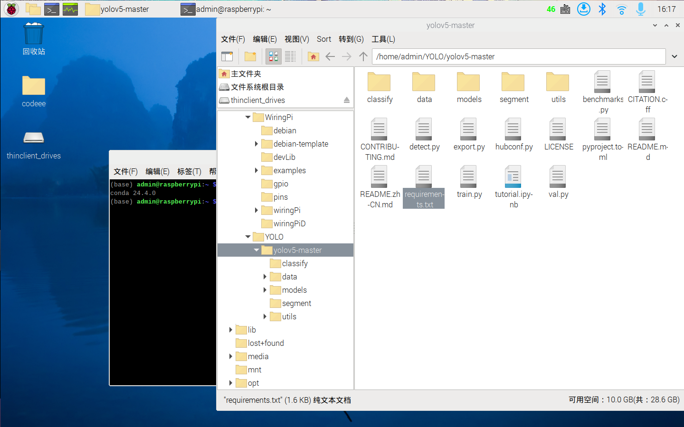Open the task manager taskbar icon
This screenshot has width=684, height=427.
(70, 9)
